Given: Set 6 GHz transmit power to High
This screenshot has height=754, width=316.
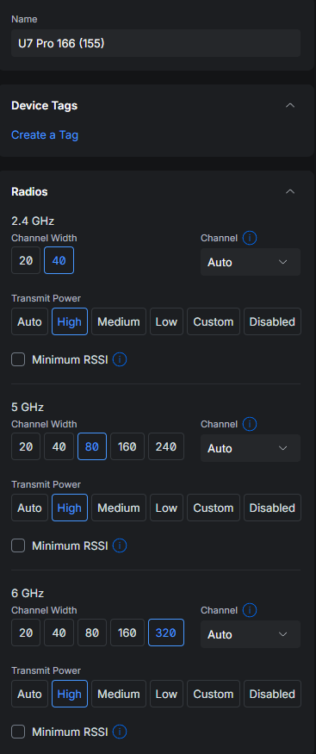Looking at the screenshot, I should 70,694.
